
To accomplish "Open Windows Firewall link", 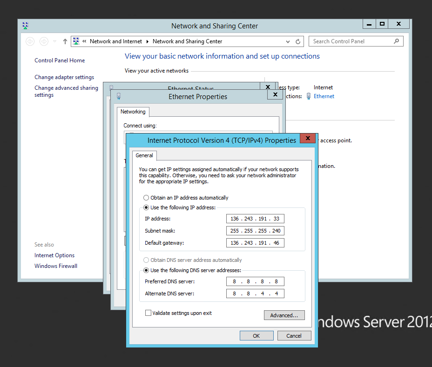I will [x=56, y=266].
